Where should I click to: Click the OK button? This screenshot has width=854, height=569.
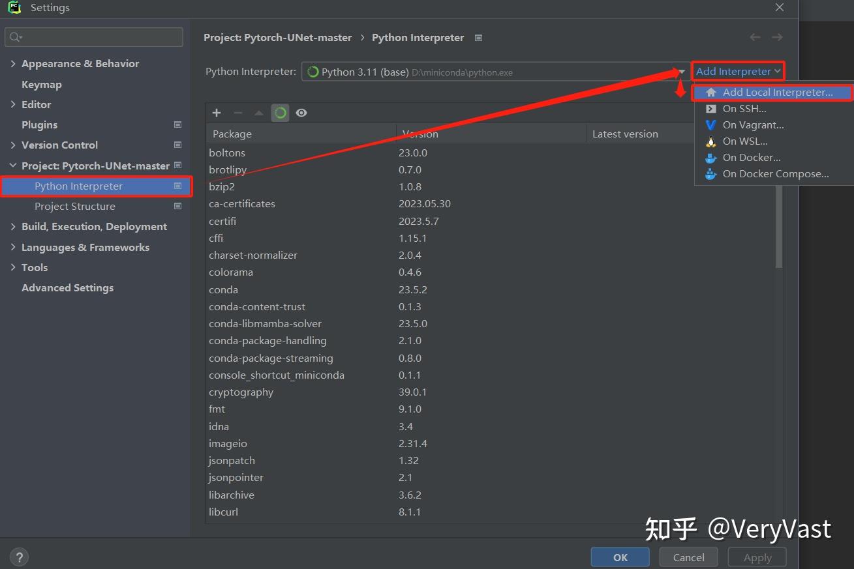pyautogui.click(x=619, y=557)
